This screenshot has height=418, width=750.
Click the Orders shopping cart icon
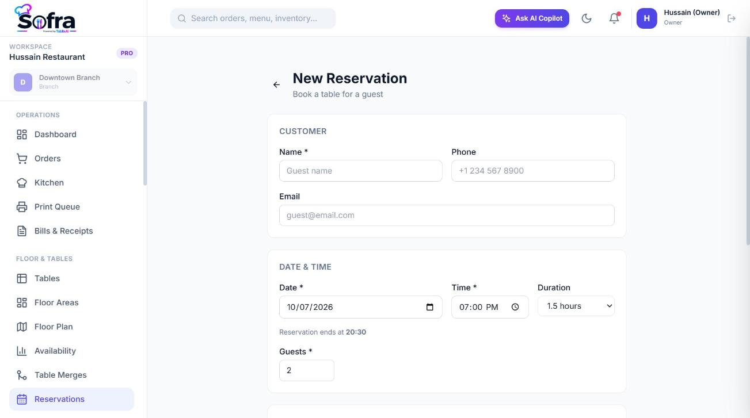coord(22,159)
